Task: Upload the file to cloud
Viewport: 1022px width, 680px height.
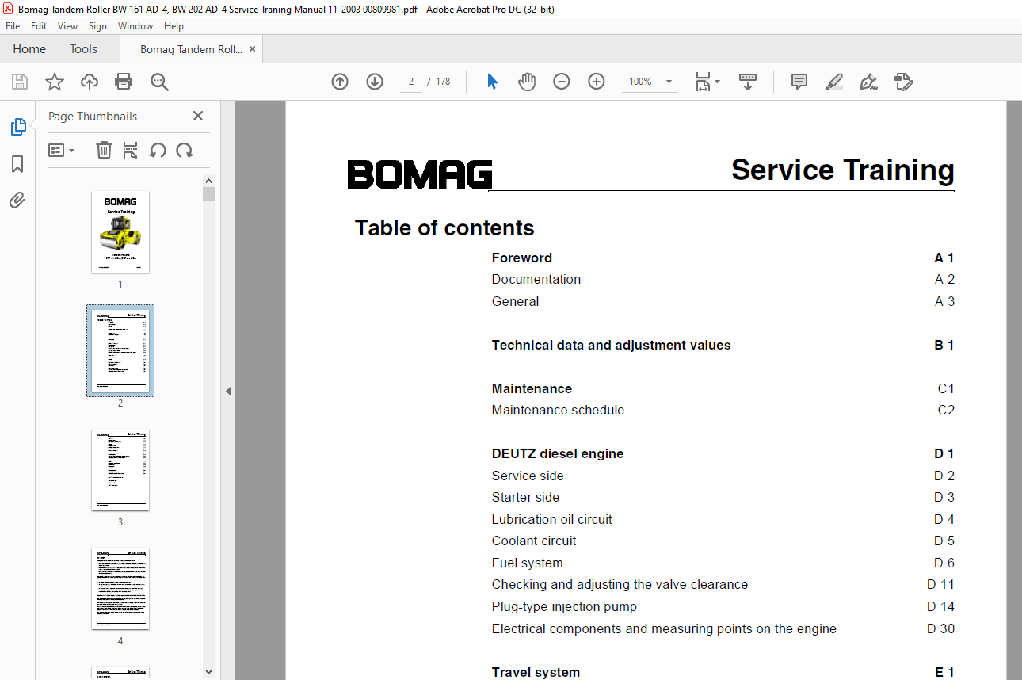Action: (x=90, y=82)
